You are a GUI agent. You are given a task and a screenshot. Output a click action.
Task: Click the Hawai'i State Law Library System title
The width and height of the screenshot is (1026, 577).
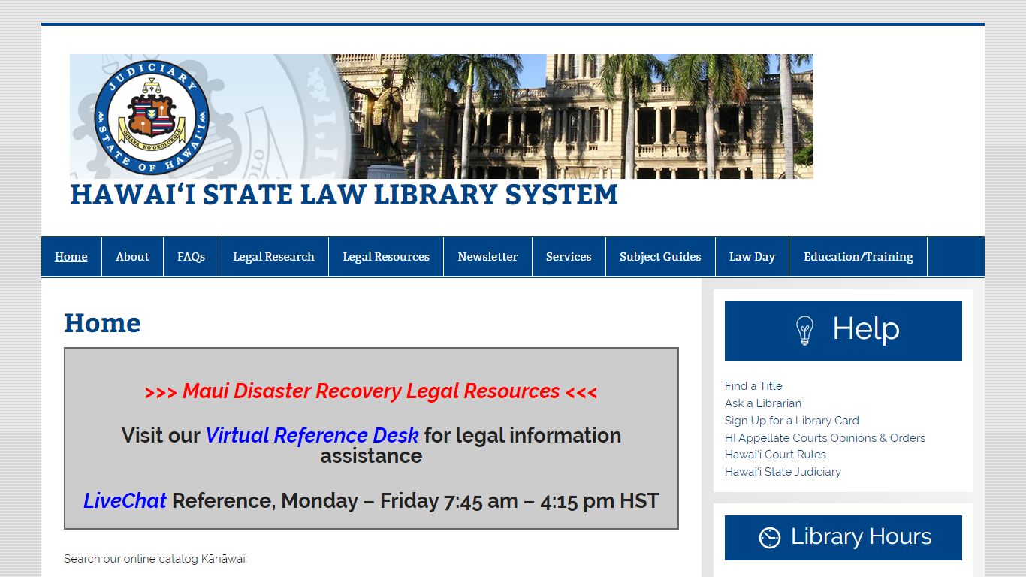(x=344, y=195)
